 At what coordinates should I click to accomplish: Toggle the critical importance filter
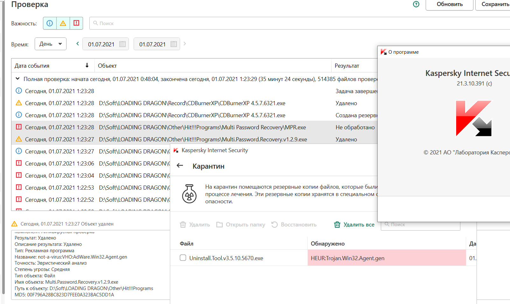[76, 23]
